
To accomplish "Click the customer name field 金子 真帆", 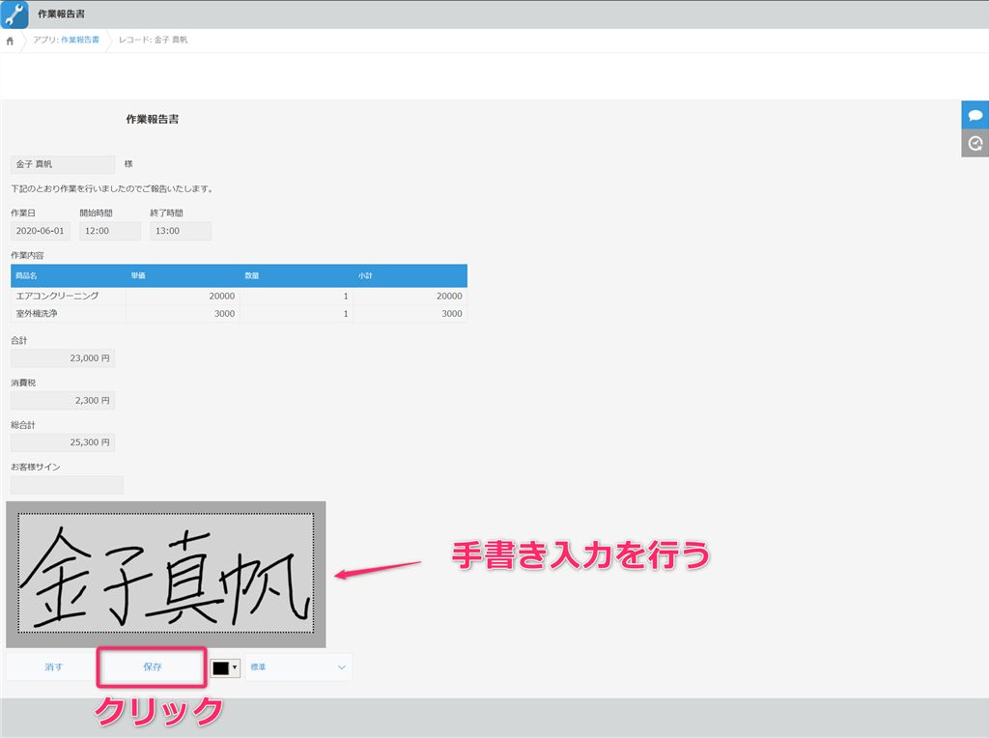I will point(63,164).
